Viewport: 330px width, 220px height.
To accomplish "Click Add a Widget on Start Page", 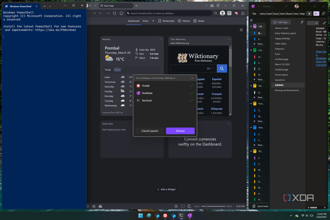I will (166, 189).
